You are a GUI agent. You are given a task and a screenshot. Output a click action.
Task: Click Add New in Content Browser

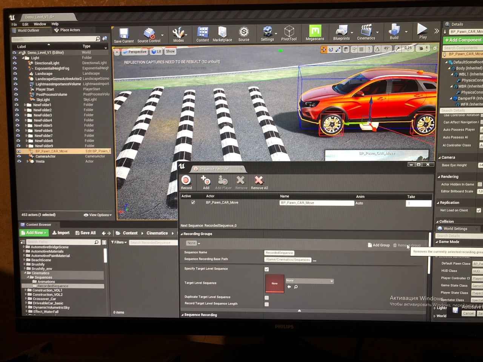pyautogui.click(x=34, y=233)
